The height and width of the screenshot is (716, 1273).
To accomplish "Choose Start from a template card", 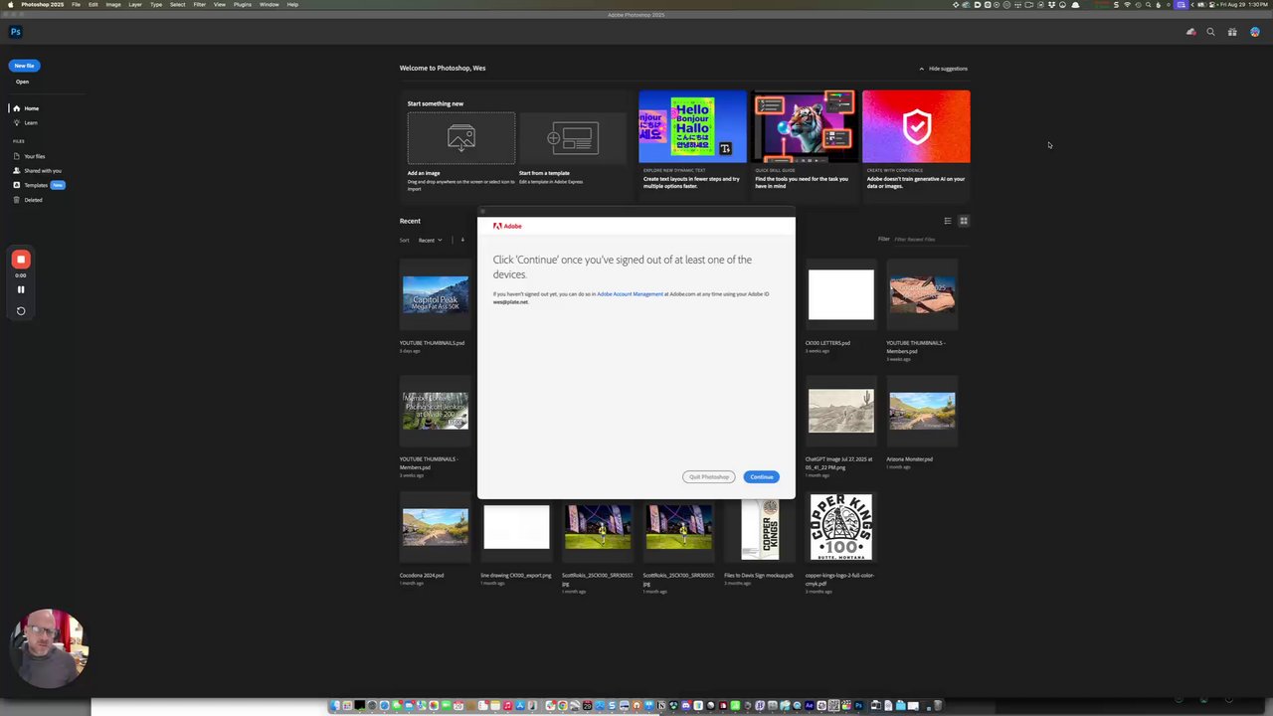I will pyautogui.click(x=573, y=138).
